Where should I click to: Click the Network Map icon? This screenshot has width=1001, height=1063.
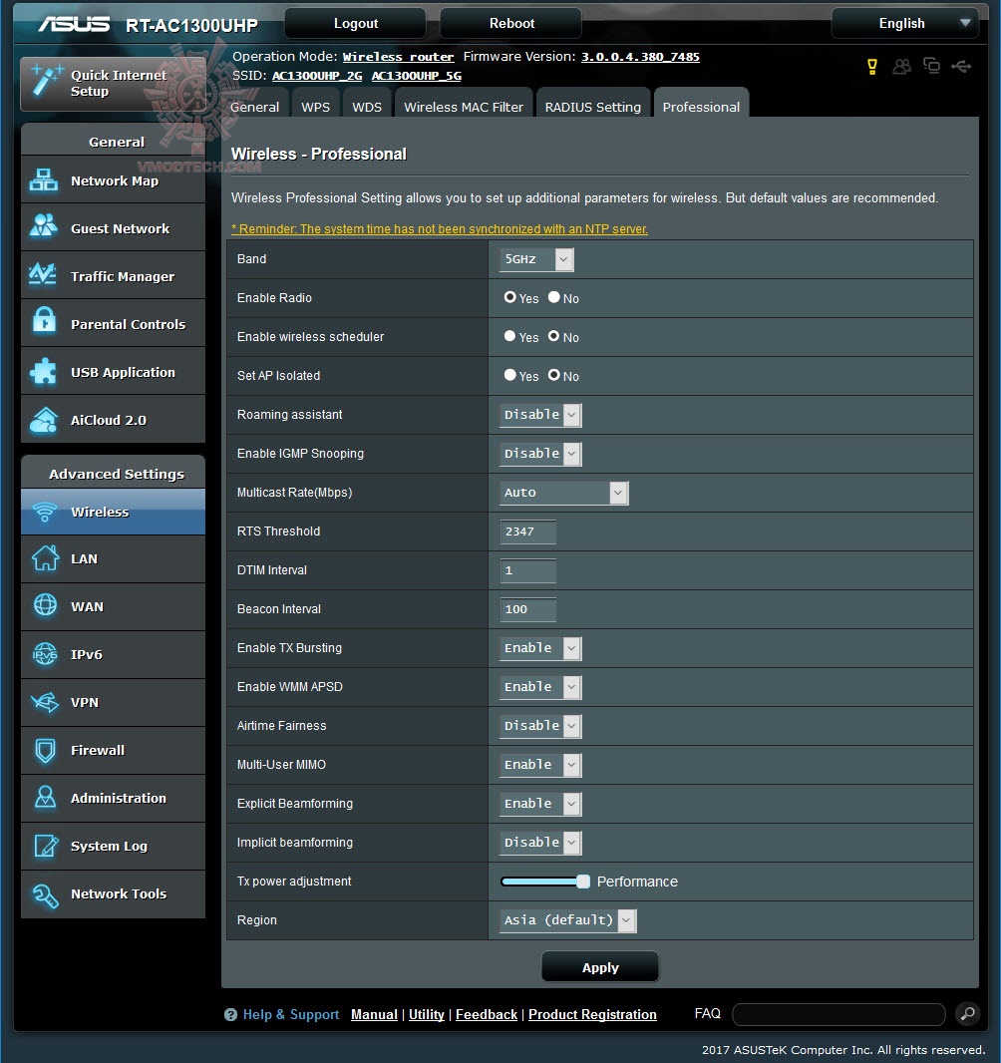[x=44, y=180]
